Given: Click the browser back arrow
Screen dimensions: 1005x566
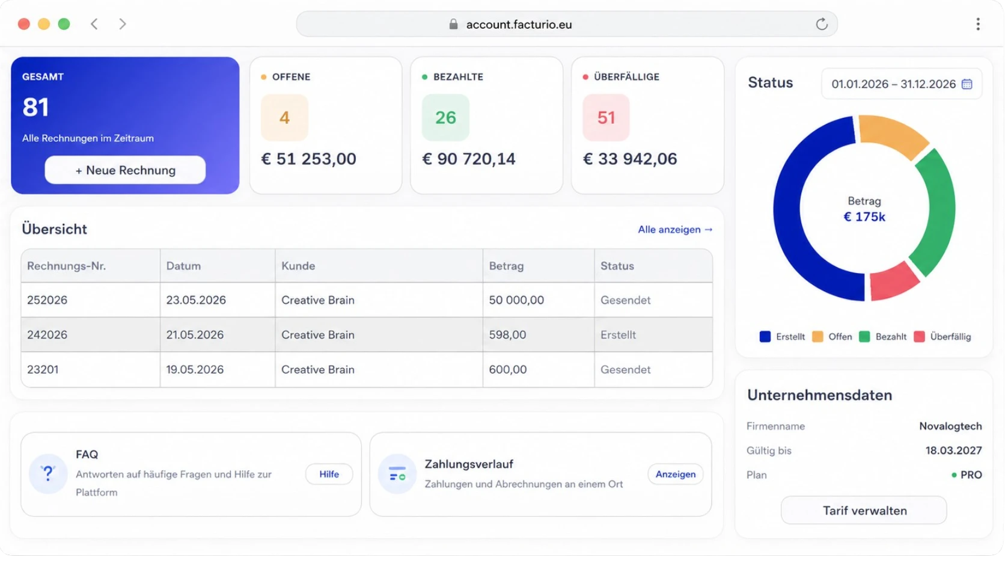Looking at the screenshot, I should [x=94, y=24].
